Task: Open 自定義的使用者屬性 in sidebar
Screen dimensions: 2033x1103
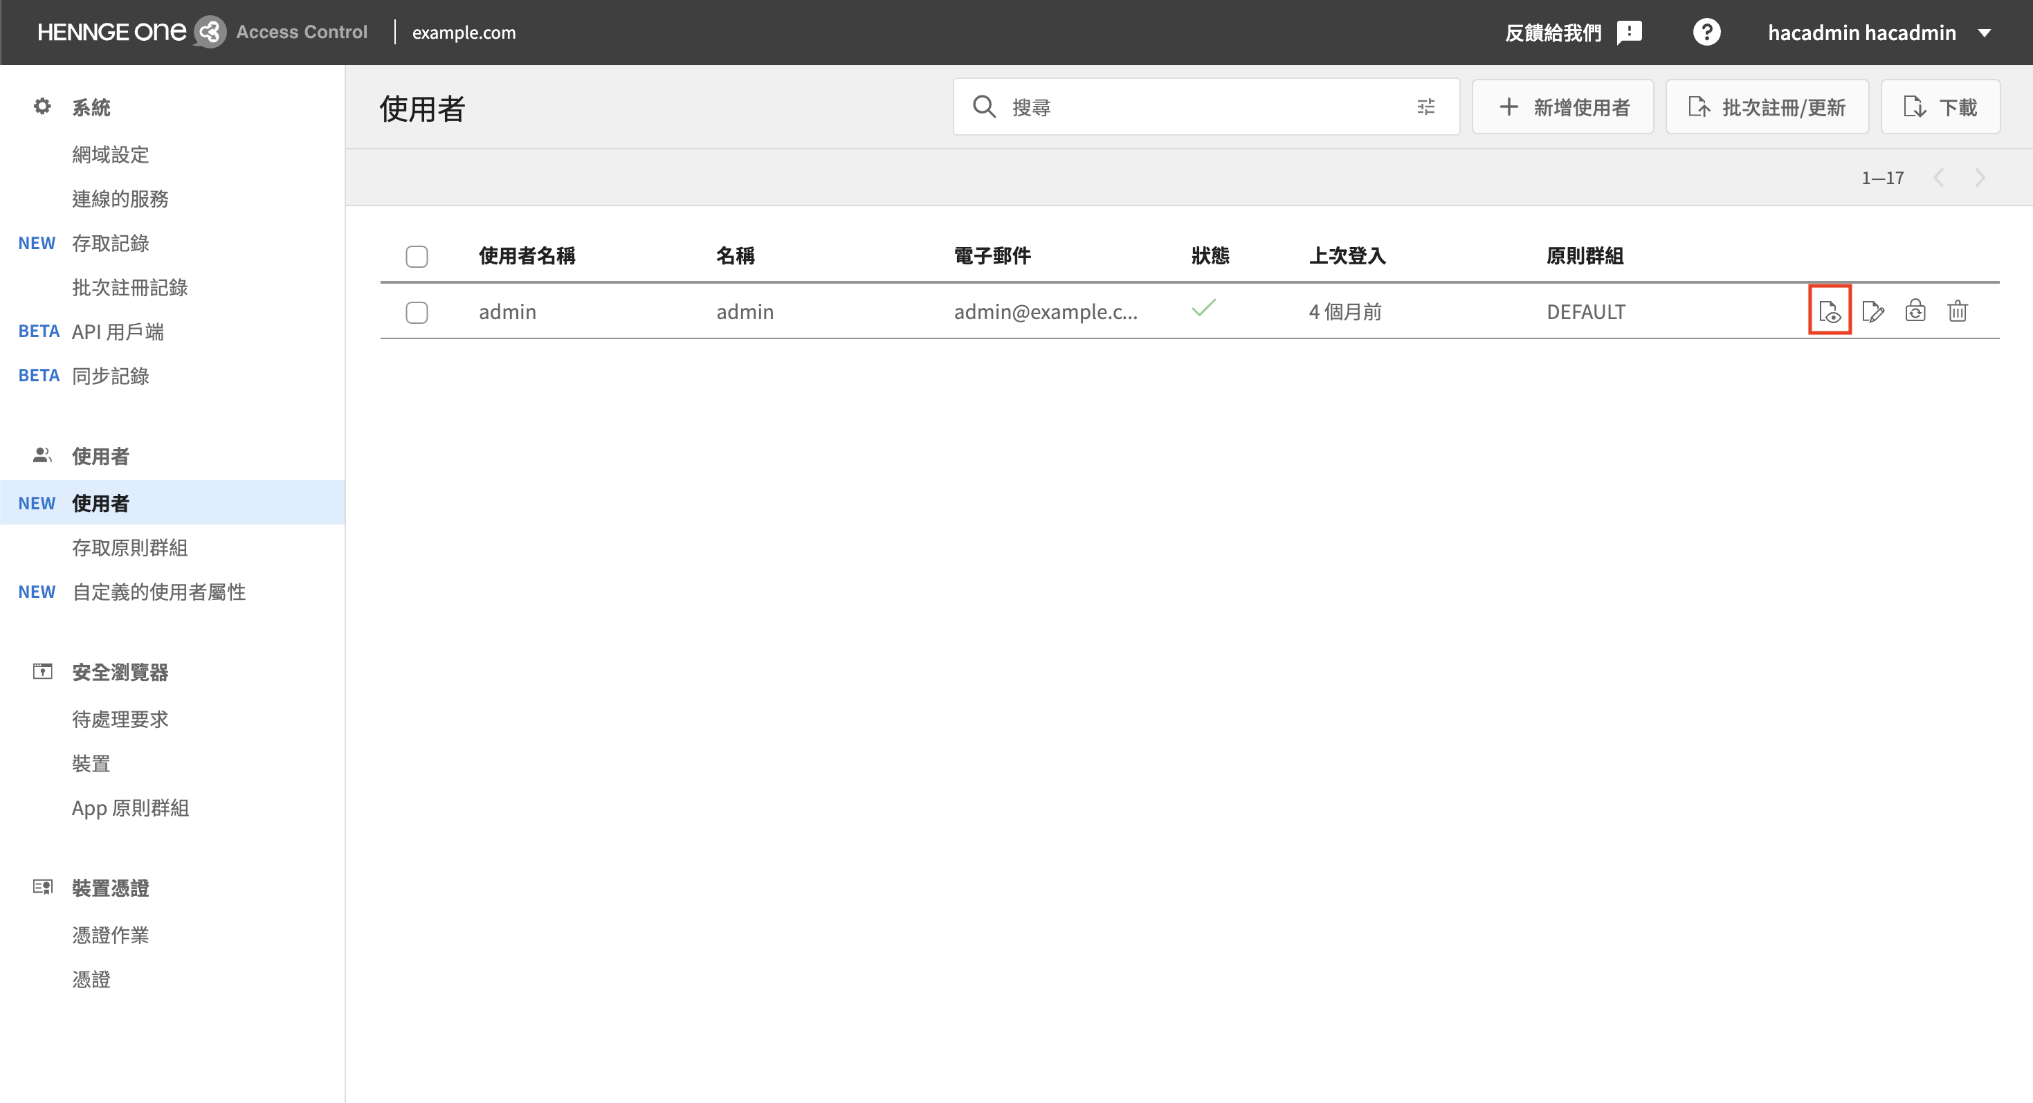Action: (158, 592)
